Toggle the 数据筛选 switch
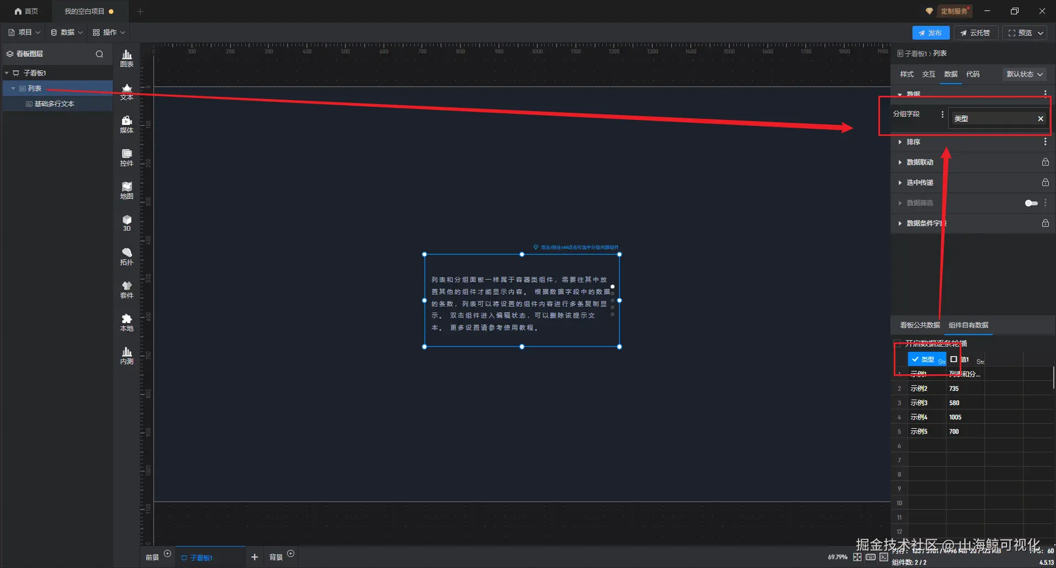 (x=1031, y=203)
